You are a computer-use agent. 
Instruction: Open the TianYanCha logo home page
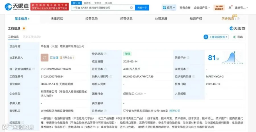click(x=17, y=7)
